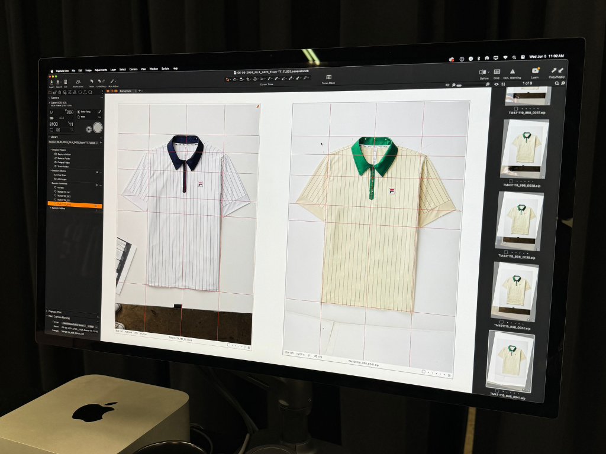Tick color tag box under TM431119_898_0037 thumbnail
606x454 pixels.
516,109
